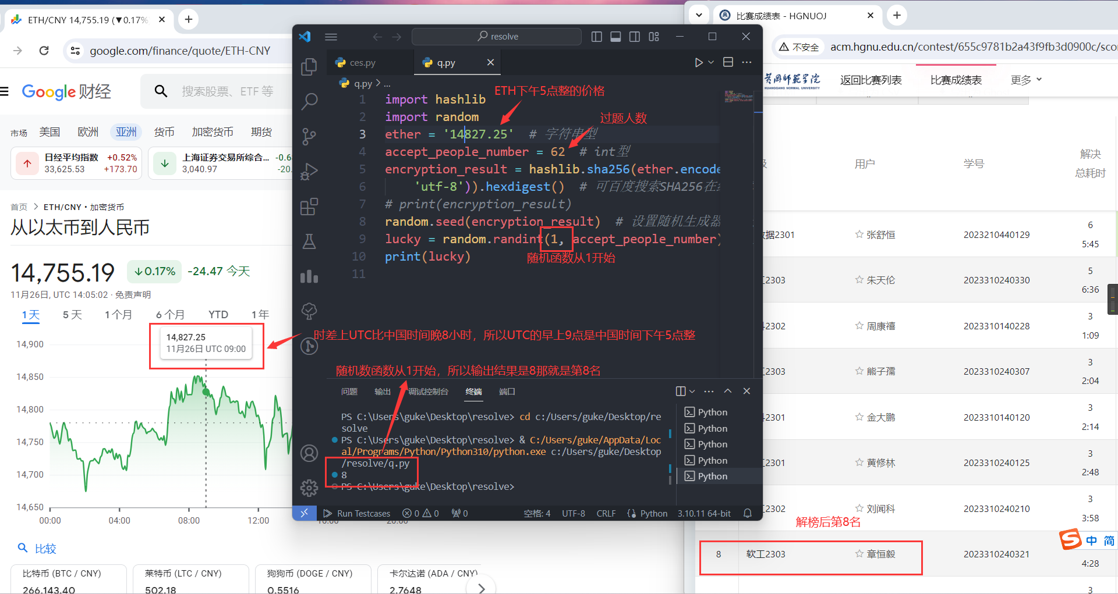Select the 期货 market tab
This screenshot has width=1118, height=594.
(x=261, y=132)
